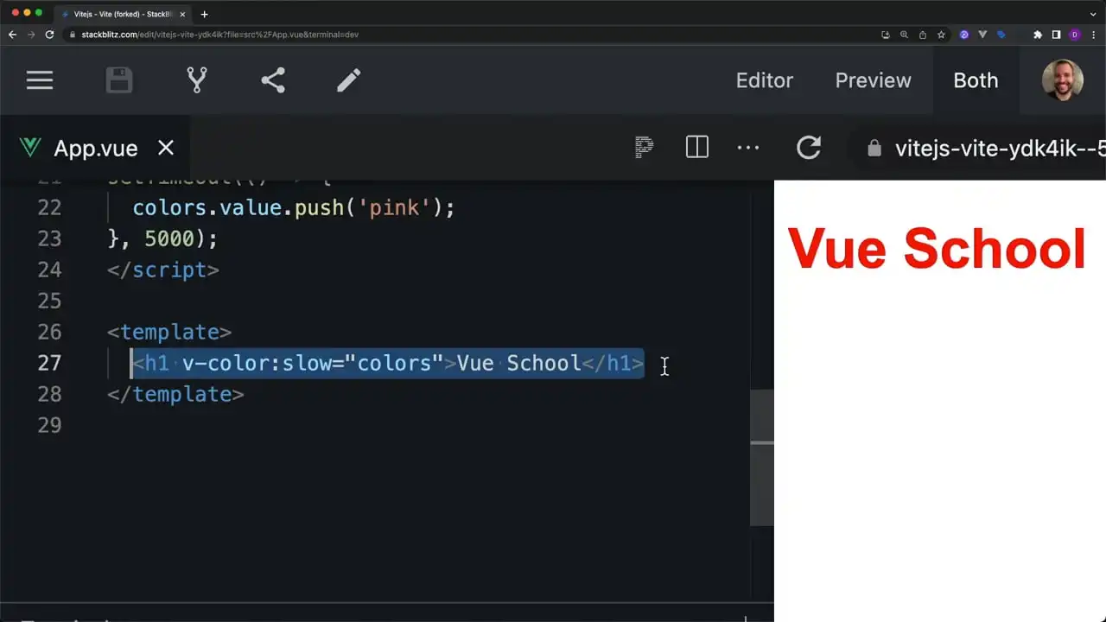This screenshot has width=1106, height=622.
Task: Reload the preview pane
Action: [809, 148]
